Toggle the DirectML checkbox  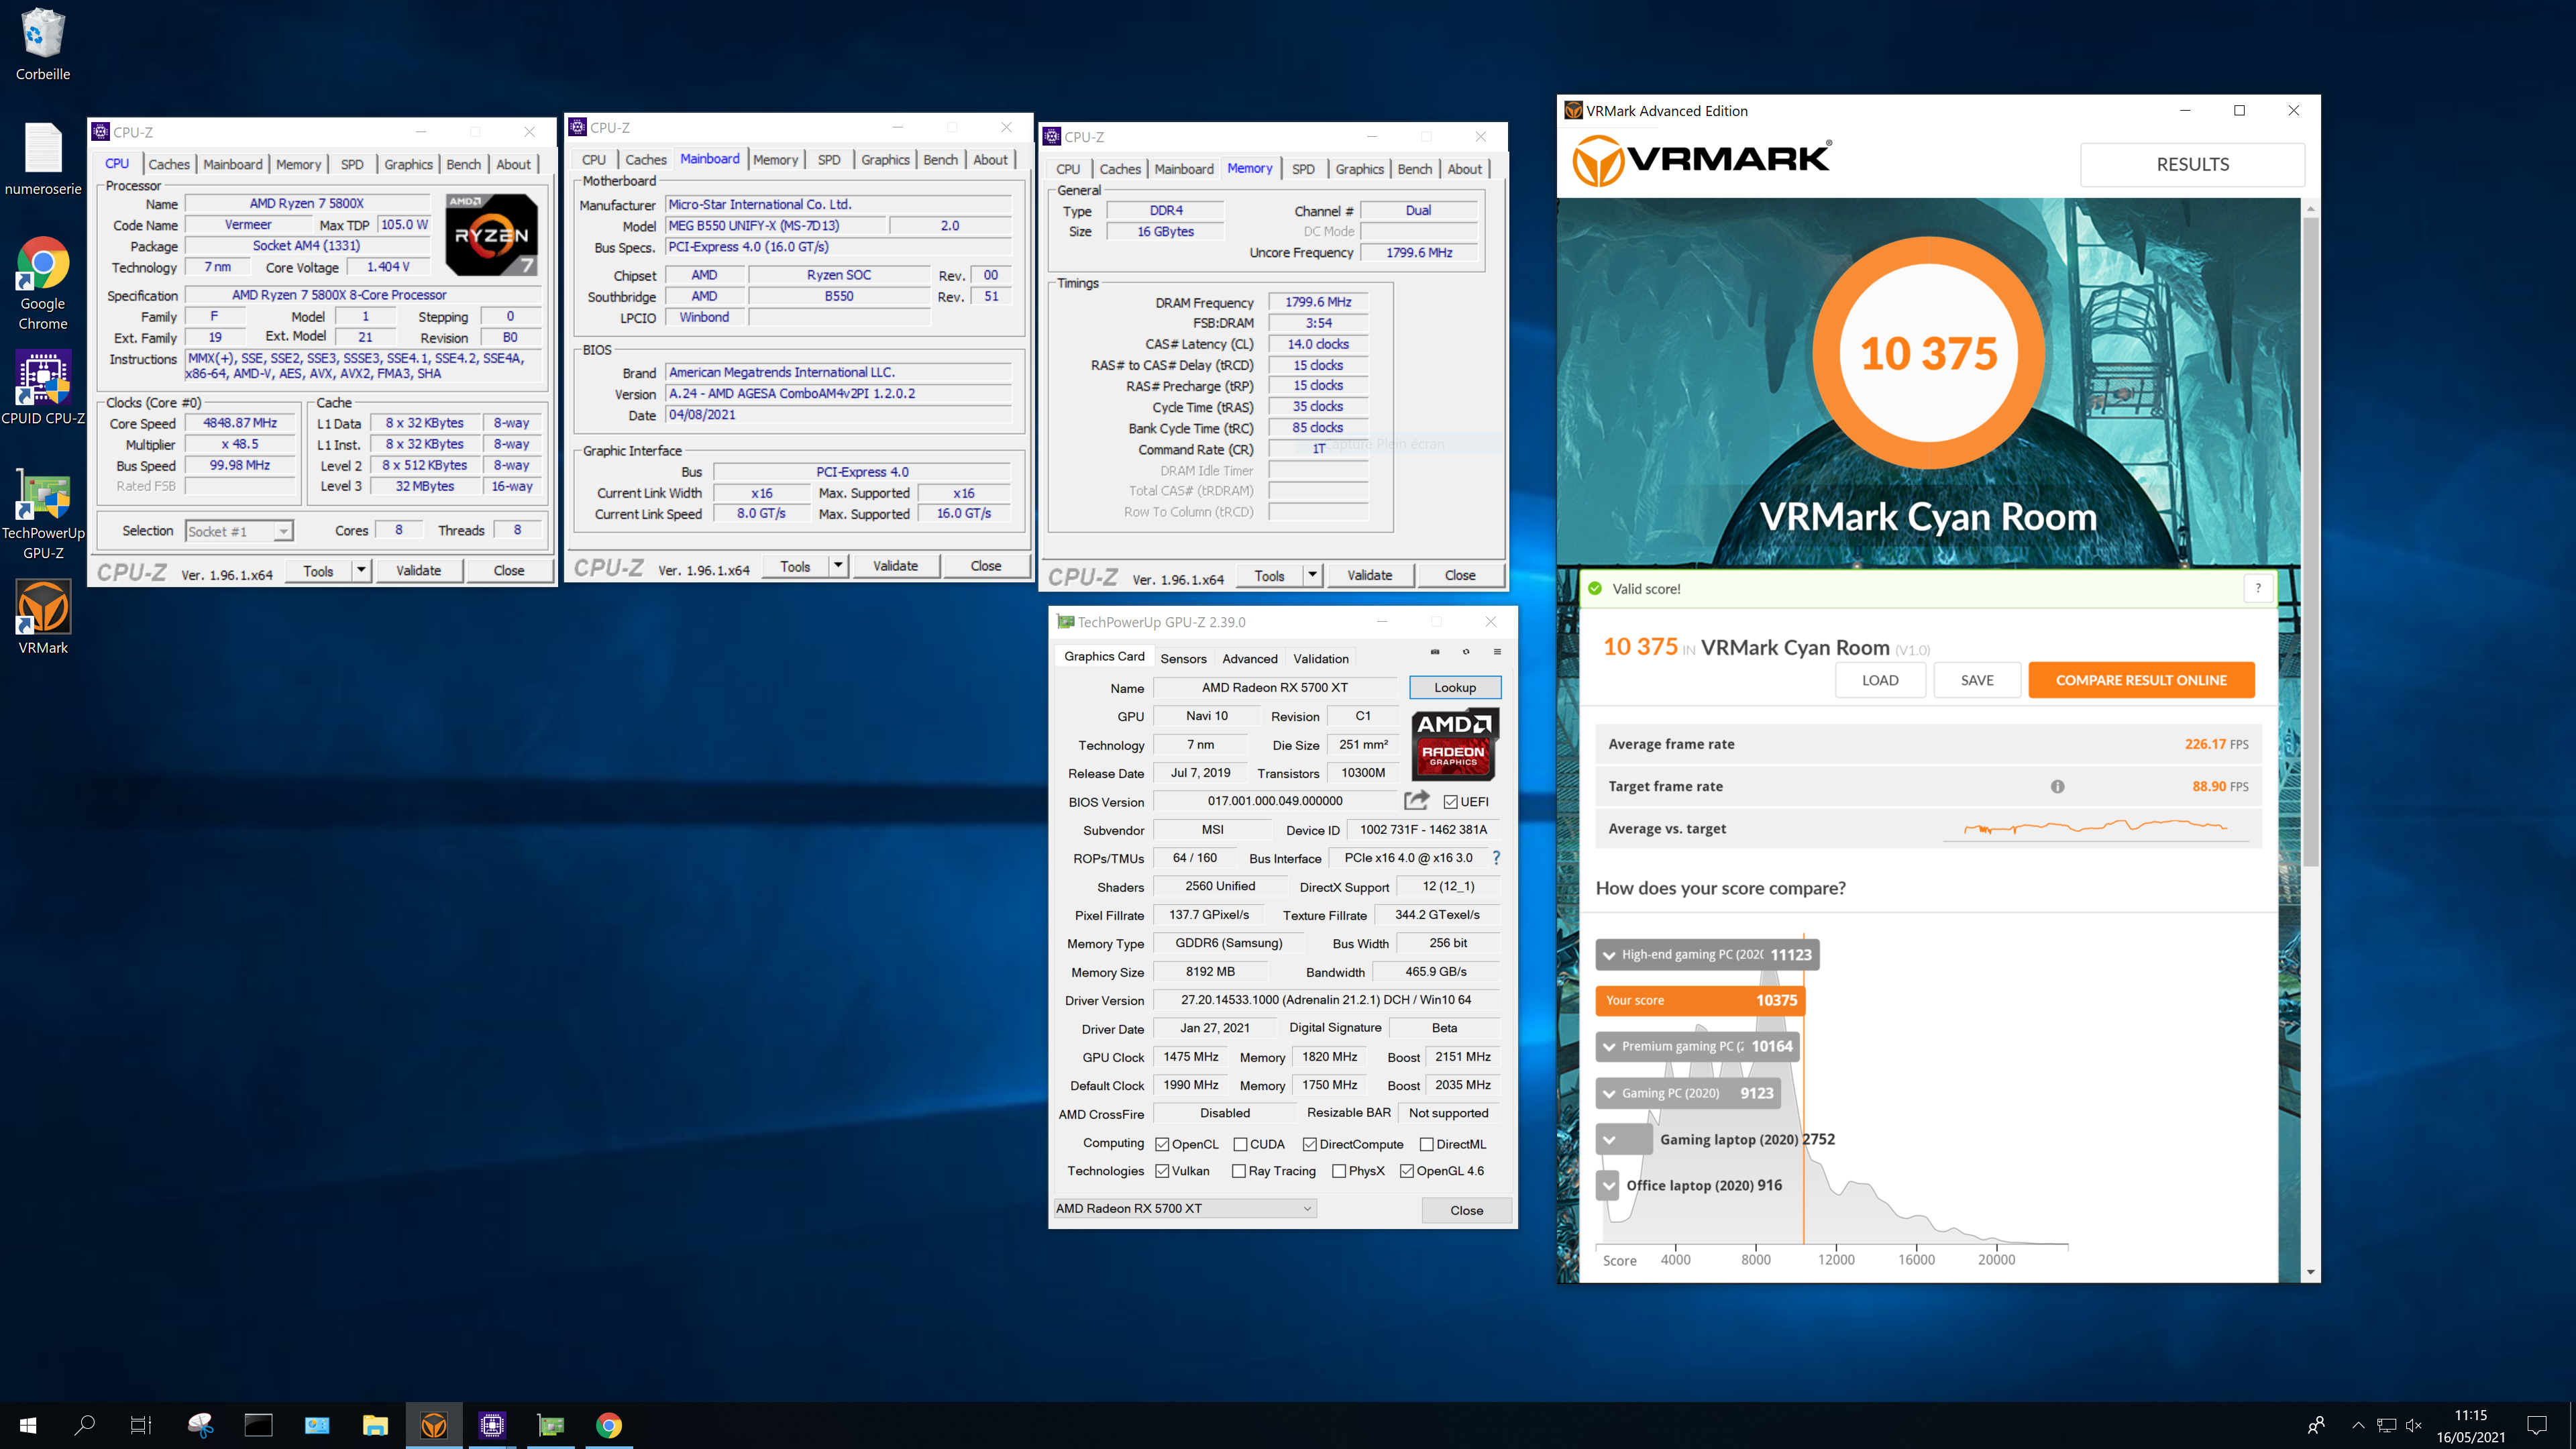[x=1427, y=1144]
